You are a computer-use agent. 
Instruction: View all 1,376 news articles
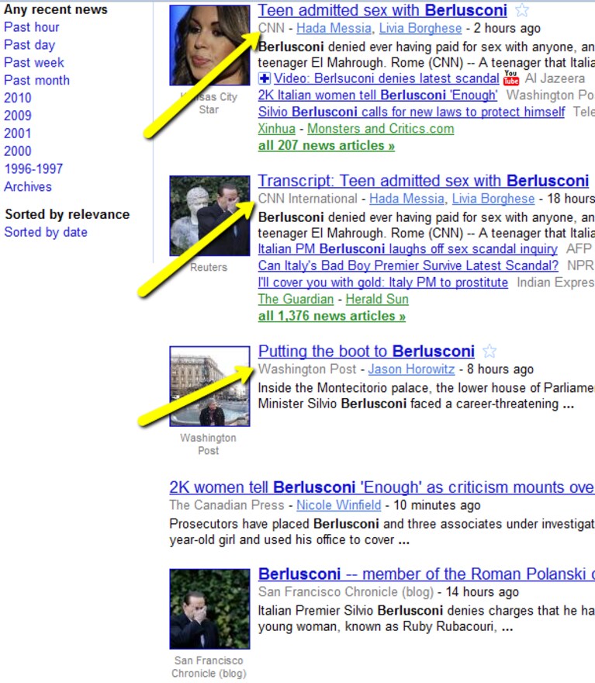click(x=332, y=316)
